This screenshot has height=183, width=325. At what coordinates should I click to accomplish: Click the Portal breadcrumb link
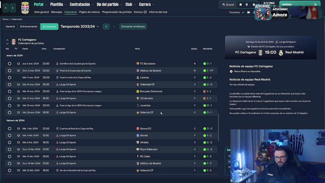click(5, 19)
